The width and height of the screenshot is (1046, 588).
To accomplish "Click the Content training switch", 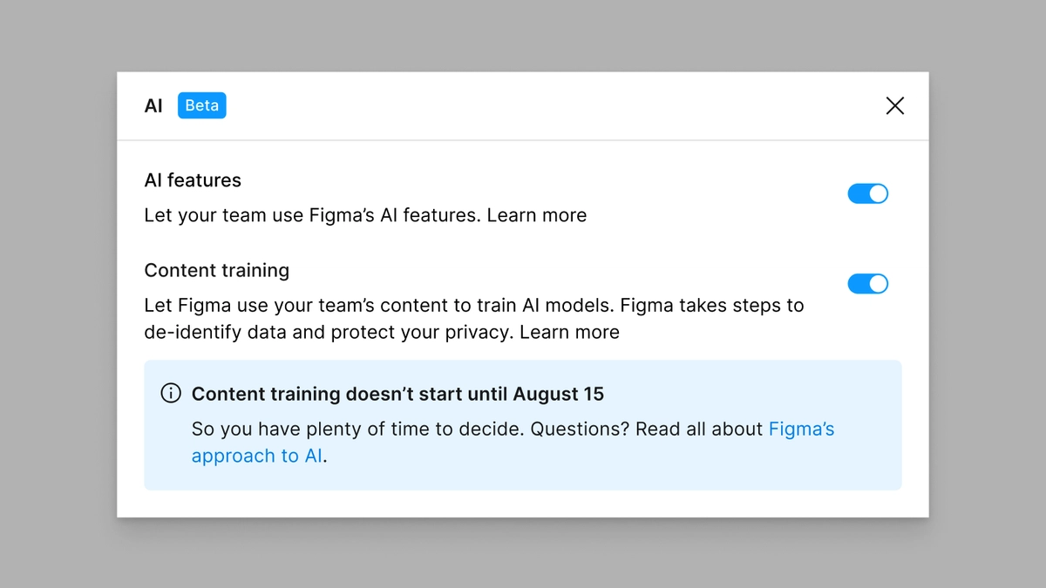I will [x=868, y=283].
